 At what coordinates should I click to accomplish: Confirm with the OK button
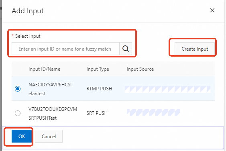[x=22, y=136]
